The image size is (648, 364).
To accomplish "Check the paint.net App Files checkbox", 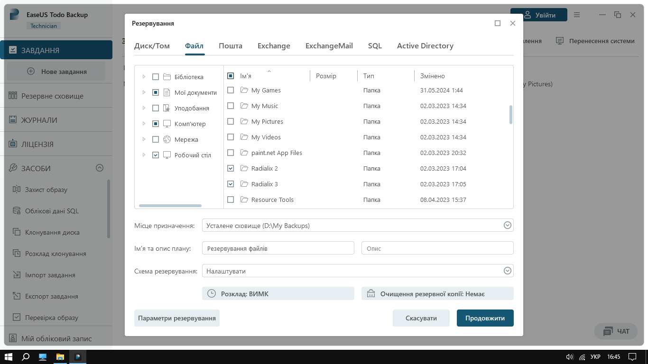I will pyautogui.click(x=231, y=153).
